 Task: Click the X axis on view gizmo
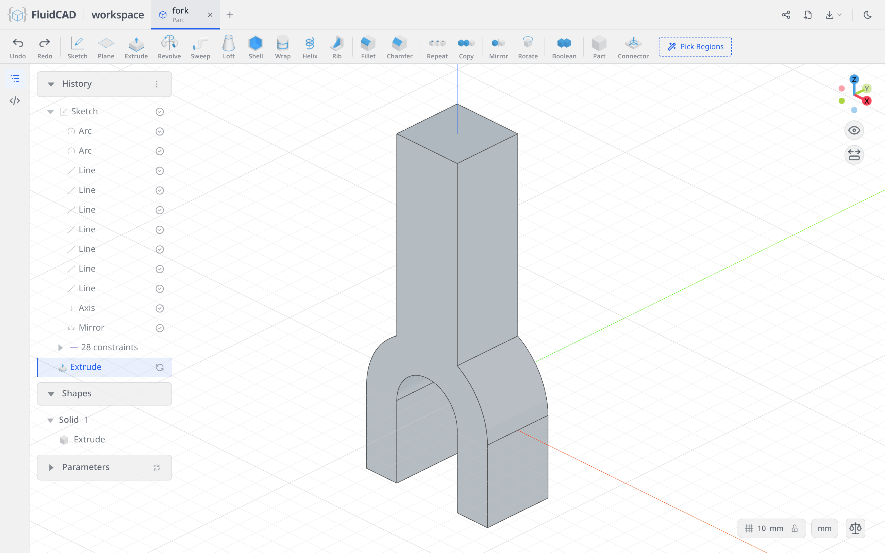click(866, 101)
